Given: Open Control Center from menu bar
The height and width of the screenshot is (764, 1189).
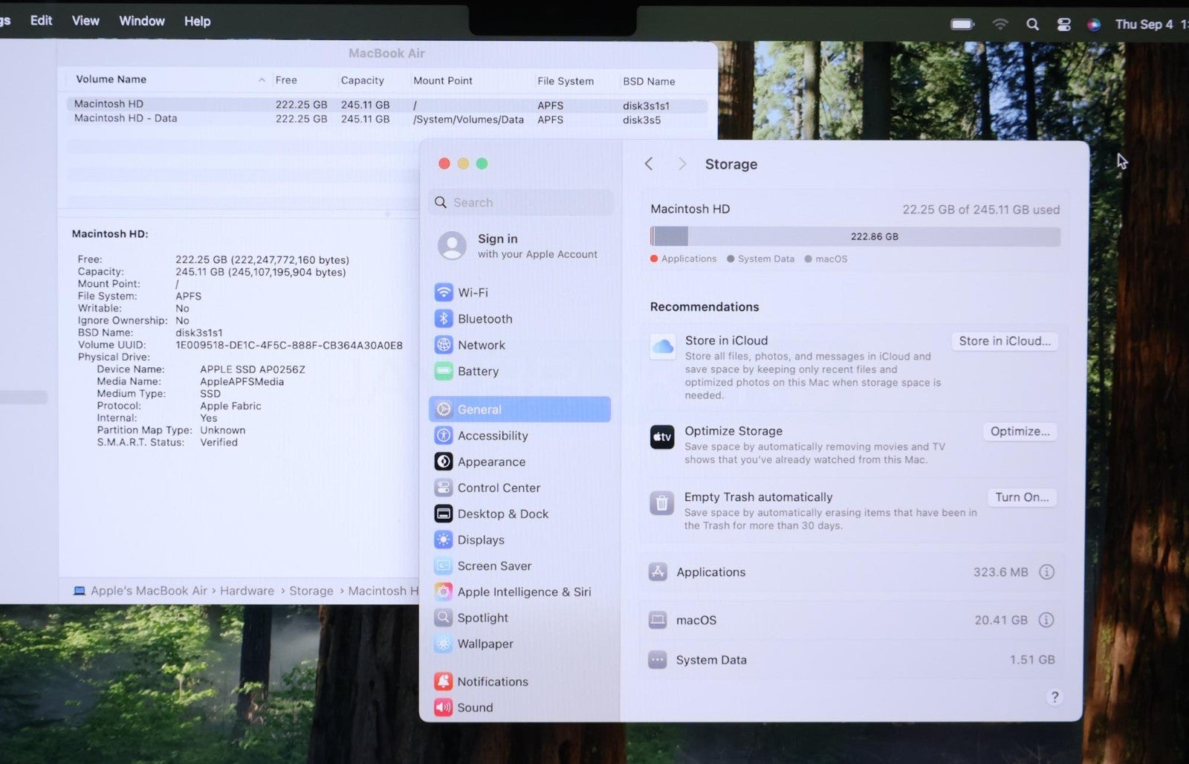Looking at the screenshot, I should [x=1063, y=24].
